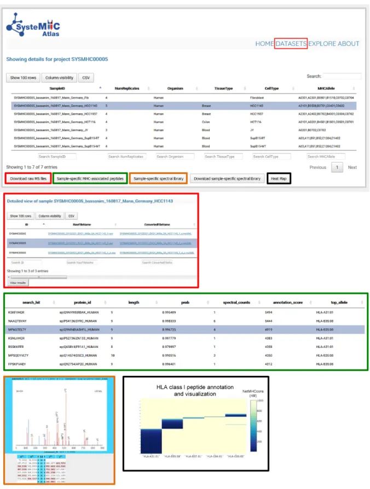Screen dimensions: 370x489
Task: Select the NAAQTSVAY peptide row
Action: pyautogui.click(x=186, y=321)
